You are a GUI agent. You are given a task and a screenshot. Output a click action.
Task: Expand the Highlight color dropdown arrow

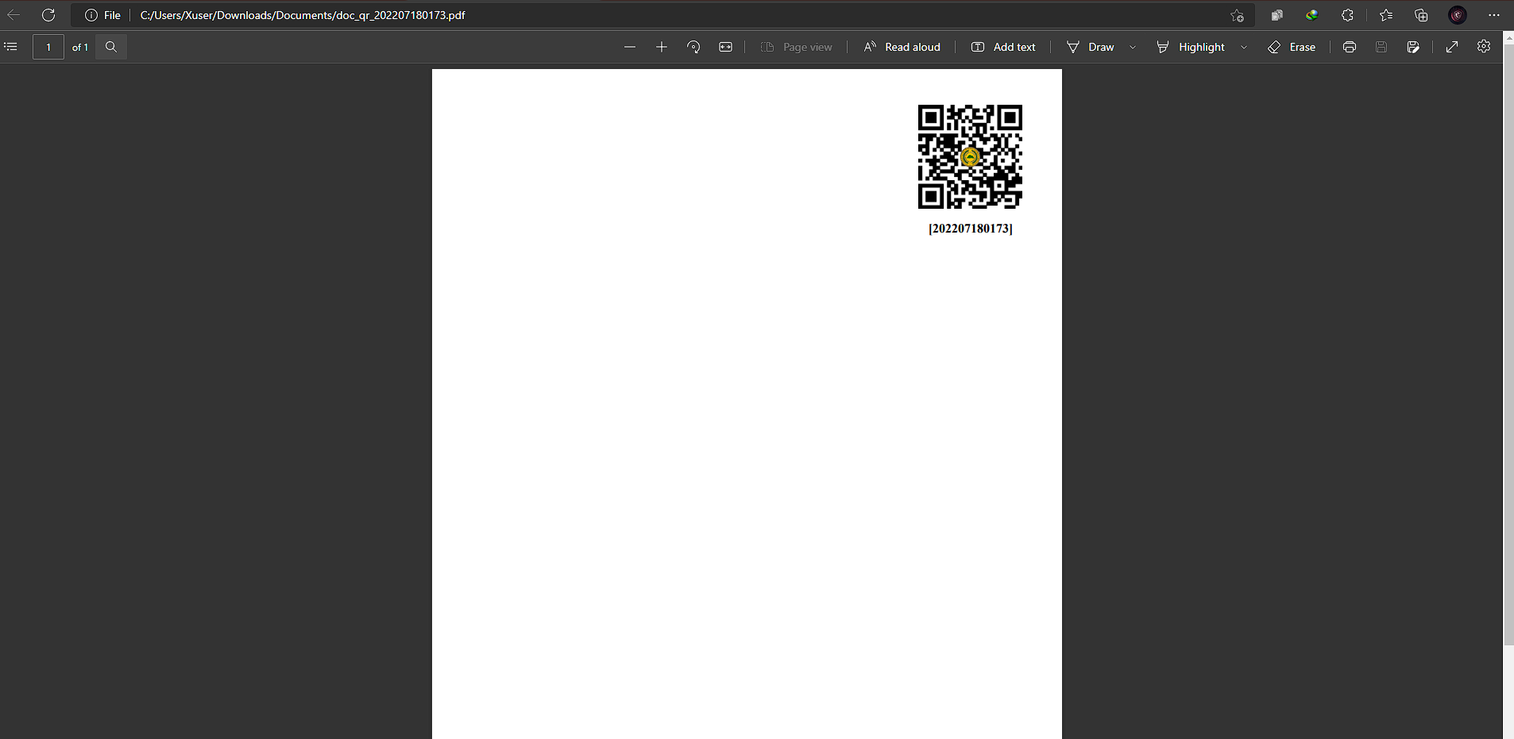(x=1244, y=47)
